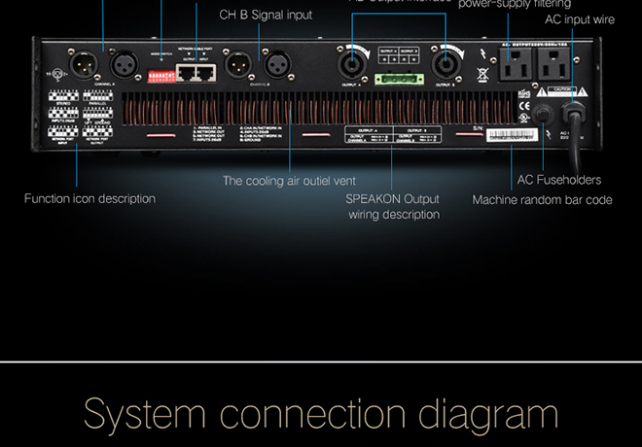This screenshot has width=642, height=447.
Task: Click the 'SPEAKON Output' label
Action: (392, 199)
